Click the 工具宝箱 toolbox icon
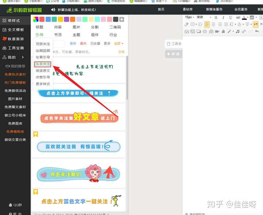This screenshot has width=263, height=215. coord(4,48)
